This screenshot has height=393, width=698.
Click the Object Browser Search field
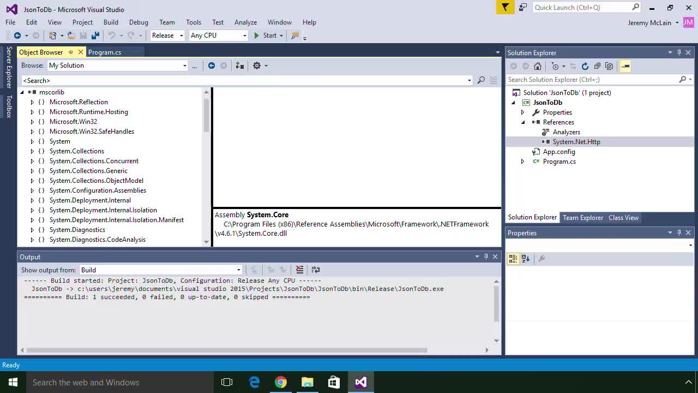tap(246, 80)
